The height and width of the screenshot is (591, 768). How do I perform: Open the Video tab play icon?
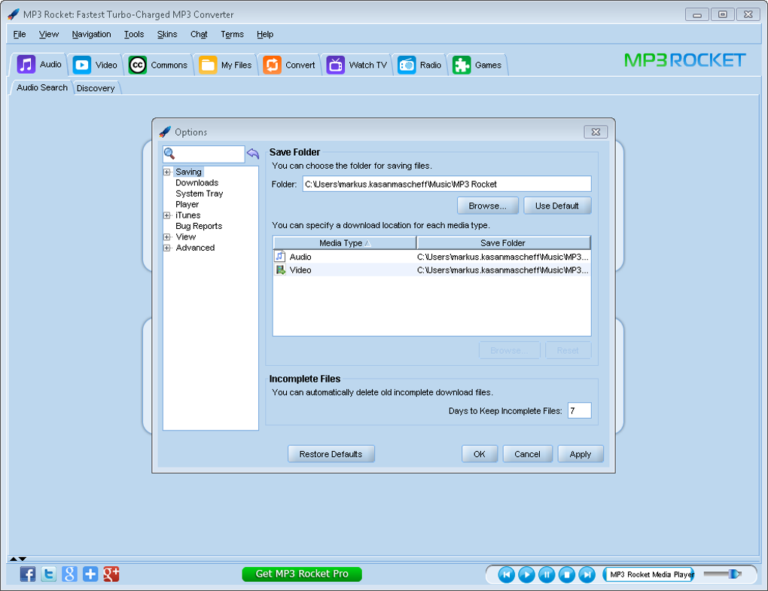pos(82,65)
